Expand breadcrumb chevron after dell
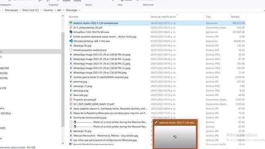Viewport: 265px width, 149px height. (64, 10)
